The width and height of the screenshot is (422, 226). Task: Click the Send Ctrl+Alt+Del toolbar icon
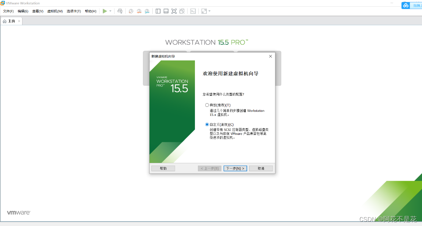coord(120,11)
